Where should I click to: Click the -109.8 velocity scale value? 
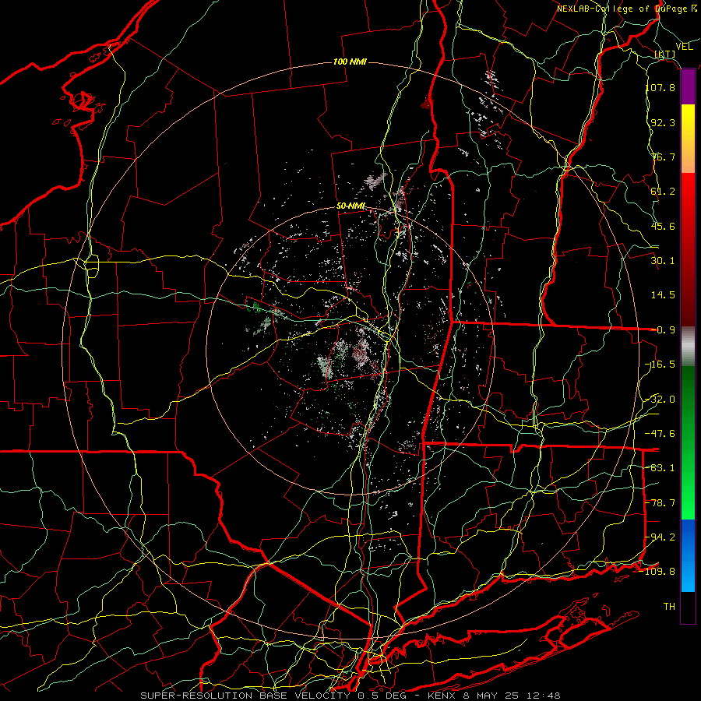(657, 572)
